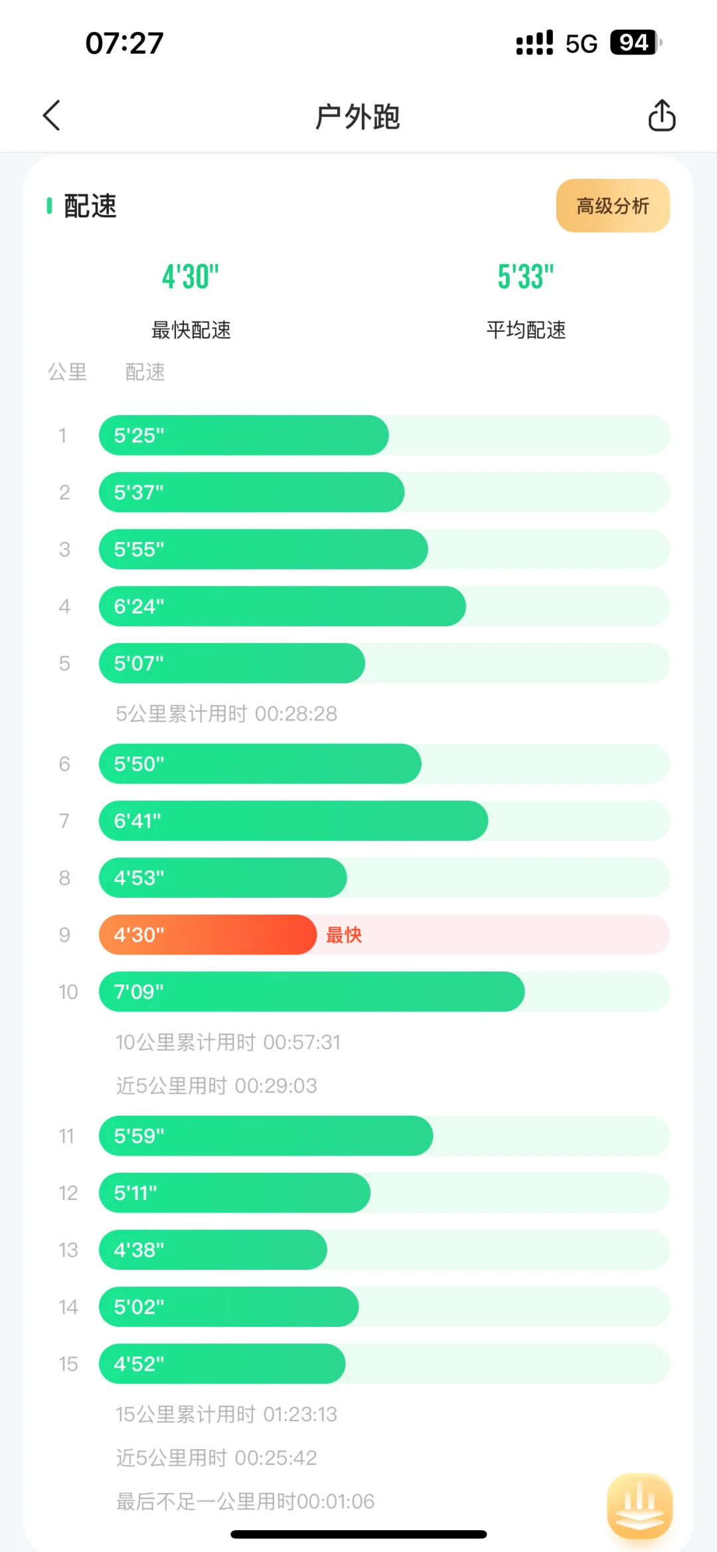
Task: Open the share icon at top right
Action: point(661,116)
